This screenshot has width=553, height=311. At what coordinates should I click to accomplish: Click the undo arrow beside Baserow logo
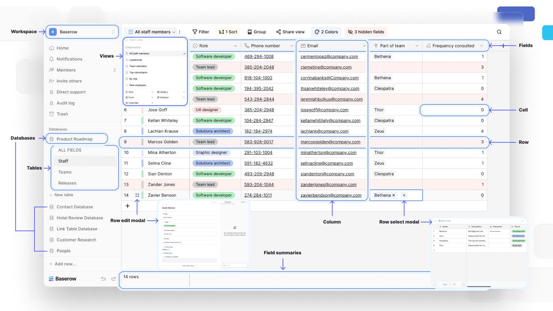click(103, 279)
